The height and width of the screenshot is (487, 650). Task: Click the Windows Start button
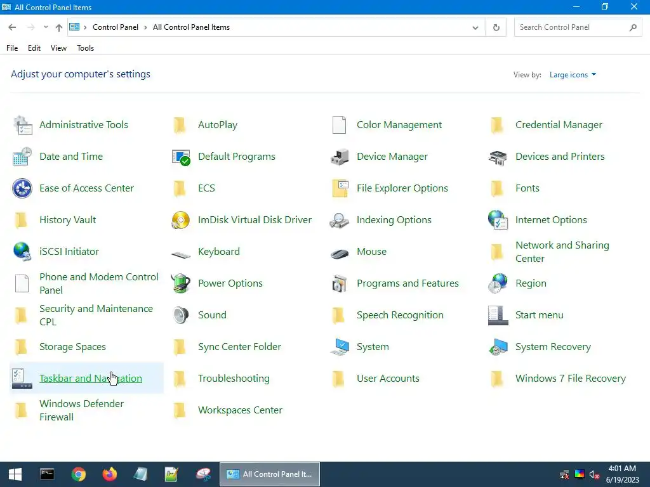(x=15, y=474)
